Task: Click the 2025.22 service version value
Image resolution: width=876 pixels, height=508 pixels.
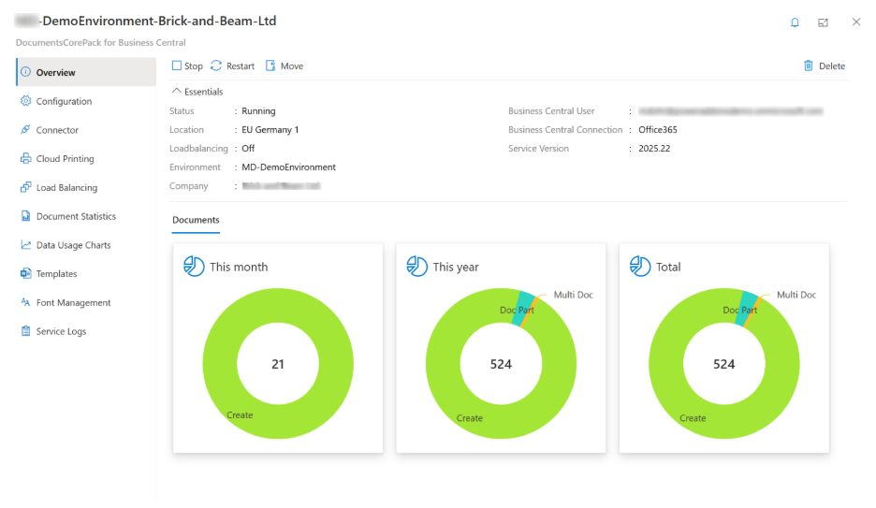Action: (654, 149)
